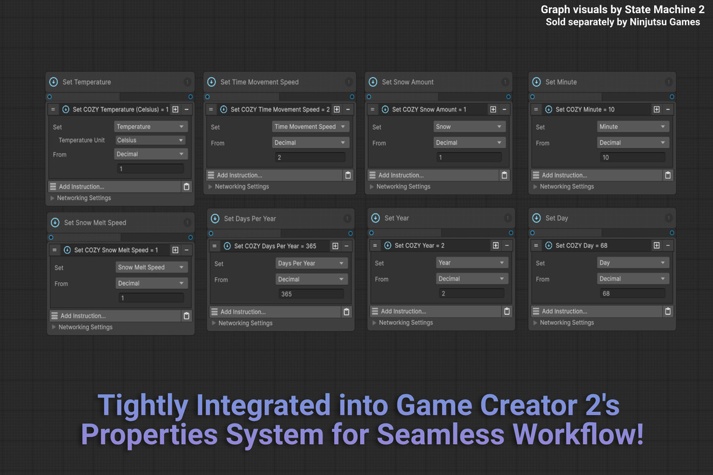Click the paste icon in Set Snow Amount node
The height and width of the screenshot is (475, 713).
(x=504, y=175)
